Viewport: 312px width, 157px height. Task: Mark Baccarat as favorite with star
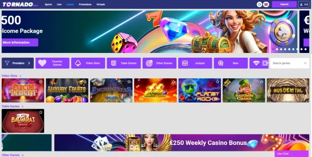tap(41, 112)
